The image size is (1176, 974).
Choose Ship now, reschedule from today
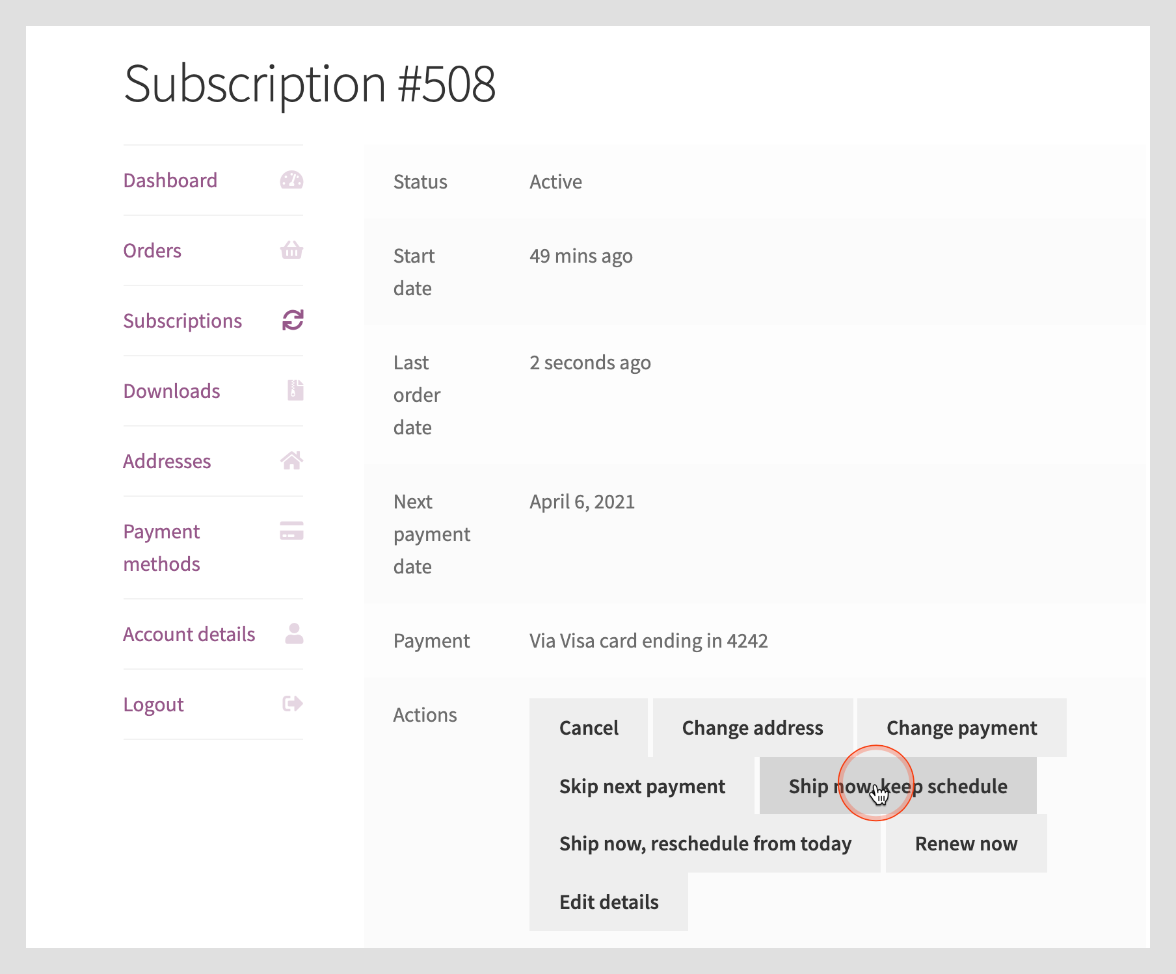click(x=705, y=843)
